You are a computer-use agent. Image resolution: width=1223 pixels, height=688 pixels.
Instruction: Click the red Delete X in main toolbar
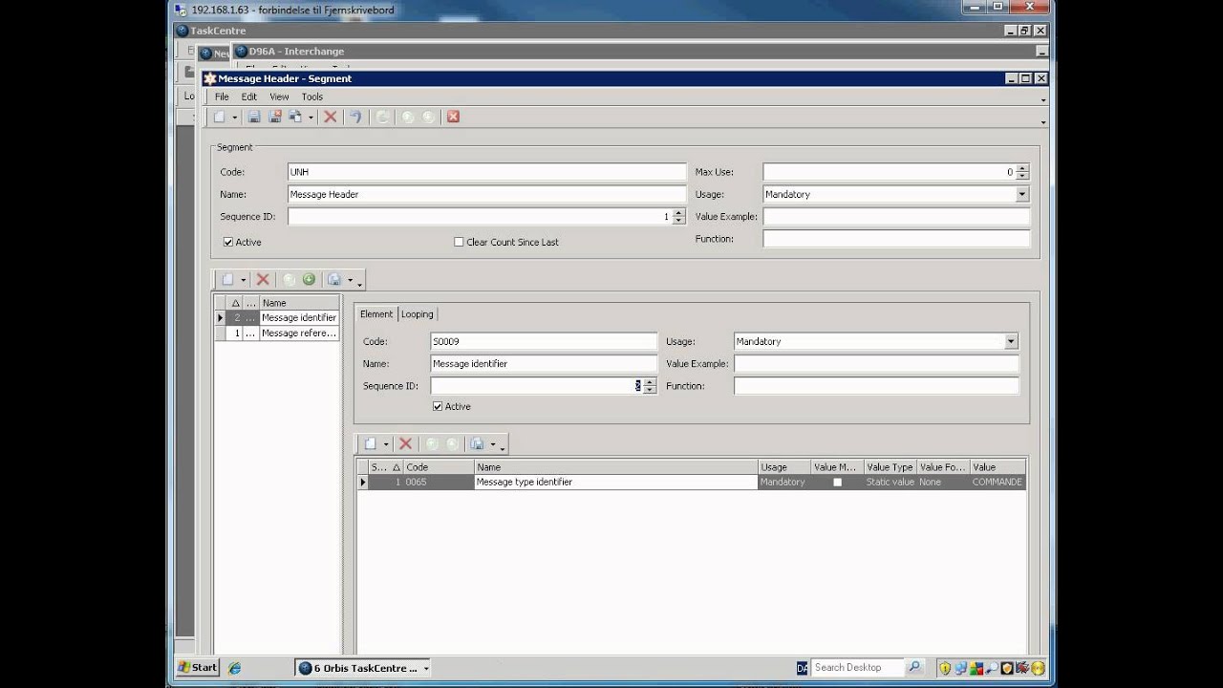click(x=331, y=117)
